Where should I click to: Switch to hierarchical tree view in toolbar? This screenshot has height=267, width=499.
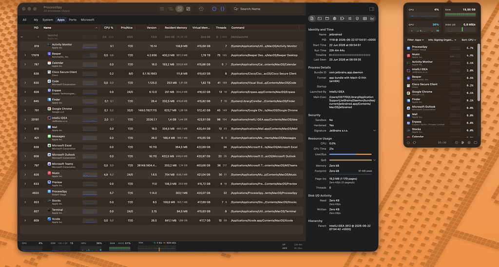coord(171,9)
